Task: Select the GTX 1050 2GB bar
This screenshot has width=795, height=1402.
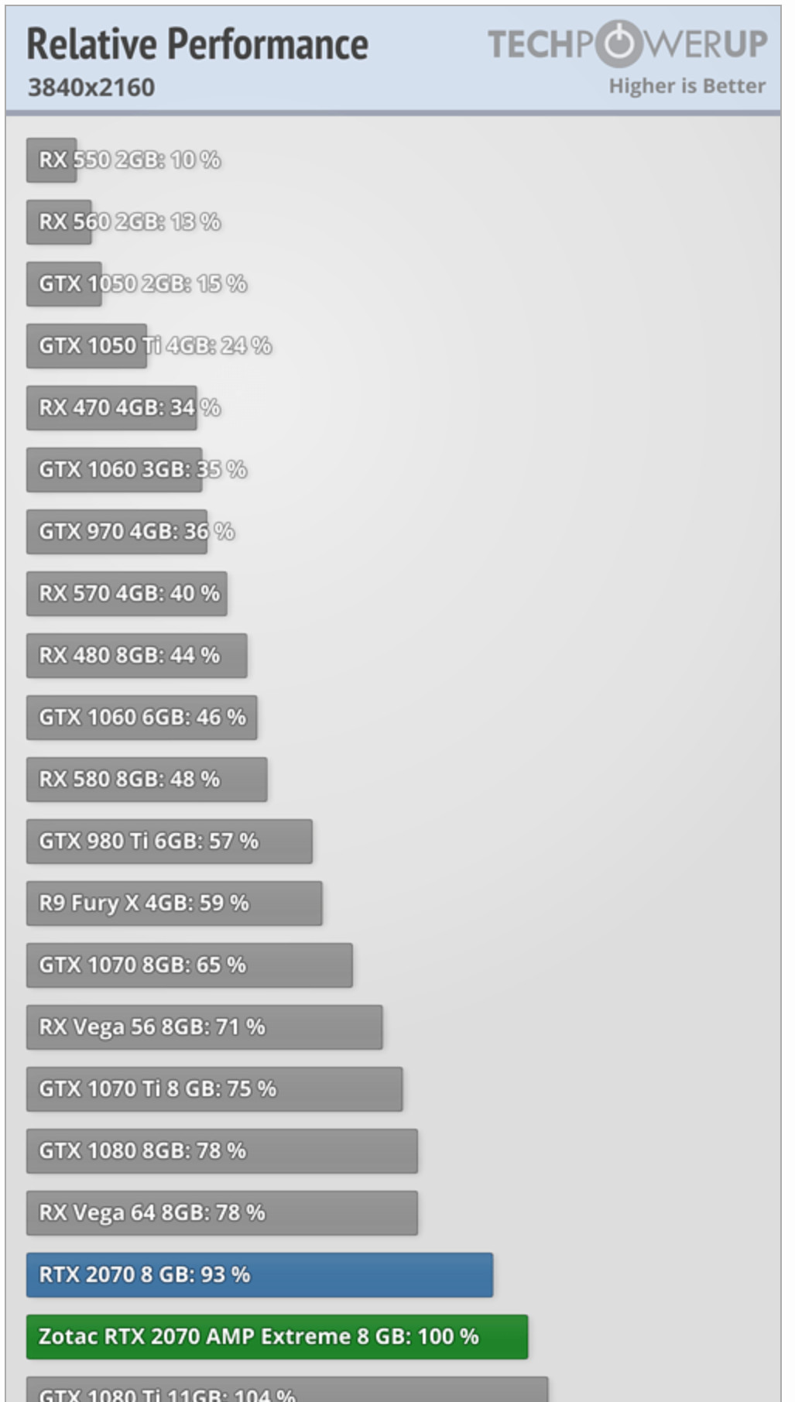Action: pyautogui.click(x=64, y=284)
